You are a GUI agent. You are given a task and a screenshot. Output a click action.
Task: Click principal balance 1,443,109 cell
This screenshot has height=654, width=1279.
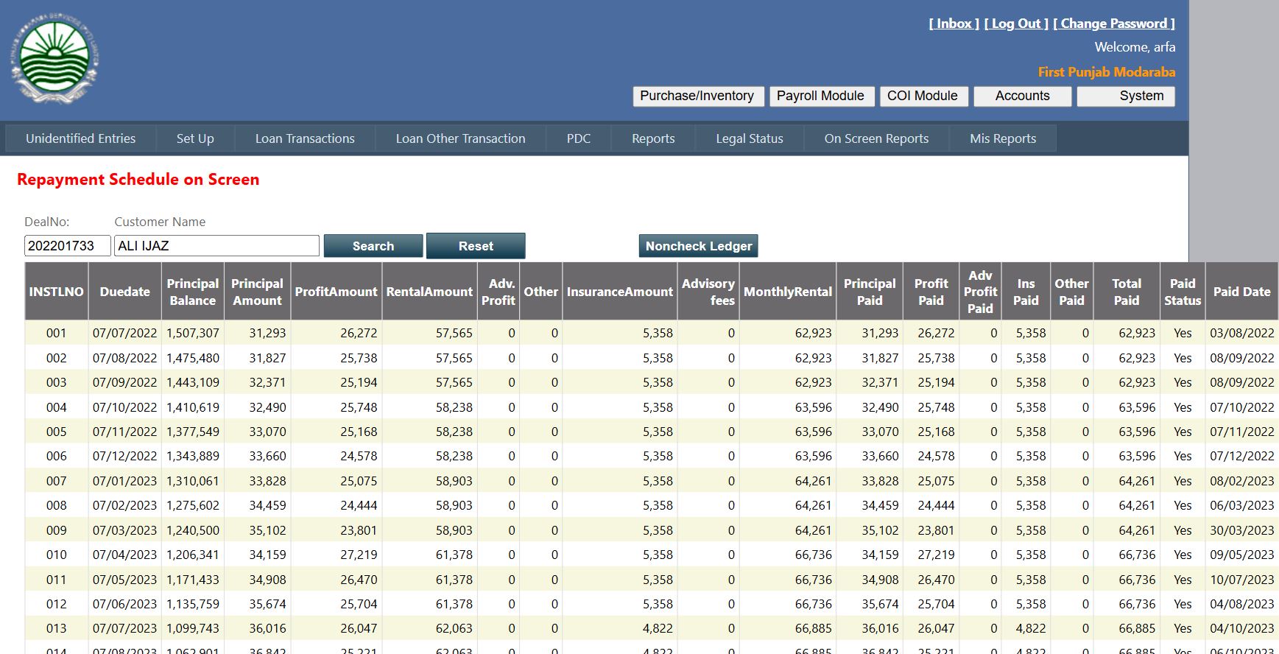pos(193,382)
